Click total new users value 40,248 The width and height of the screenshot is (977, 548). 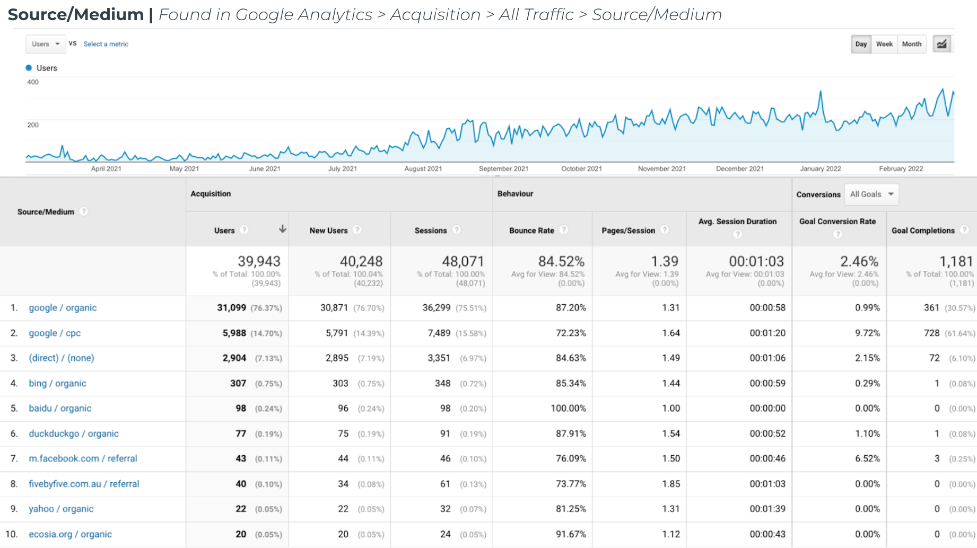(x=361, y=261)
